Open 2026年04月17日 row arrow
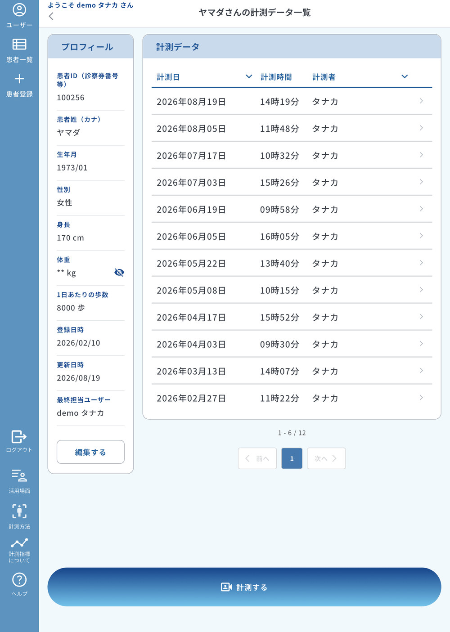The width and height of the screenshot is (450, 632). 421,317
